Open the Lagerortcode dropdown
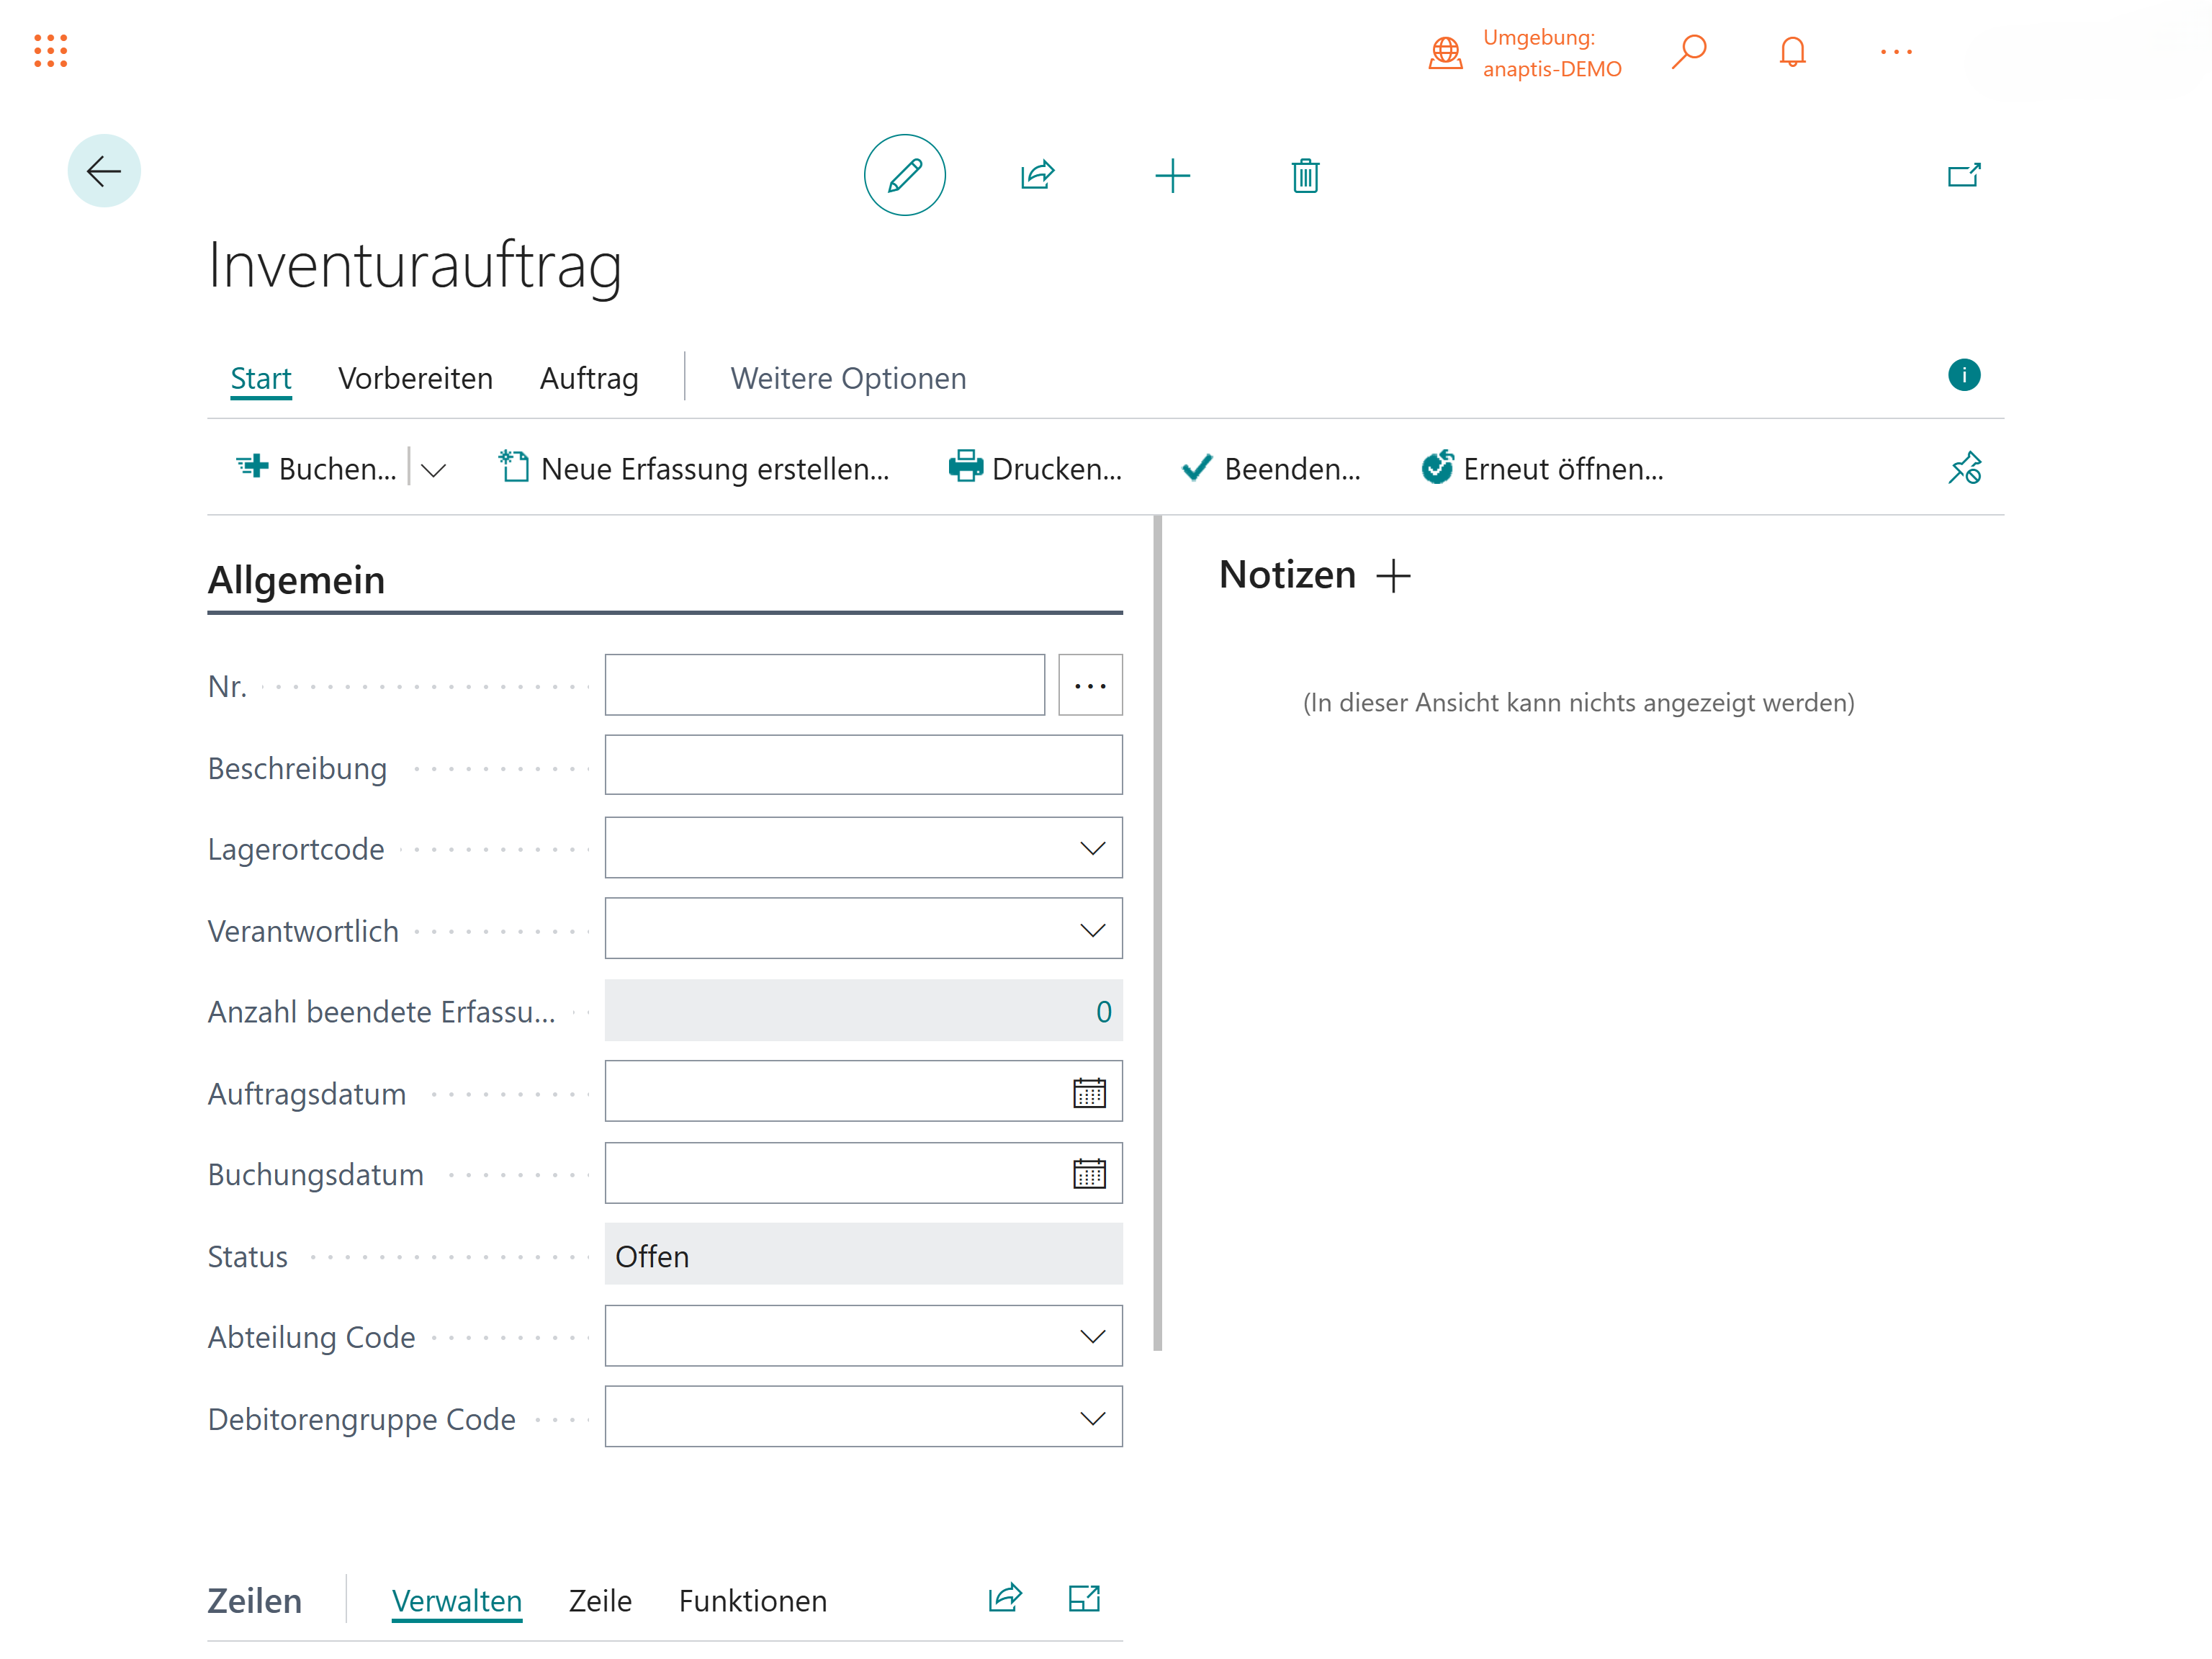This screenshot has width=2212, height=1659. 1092,848
